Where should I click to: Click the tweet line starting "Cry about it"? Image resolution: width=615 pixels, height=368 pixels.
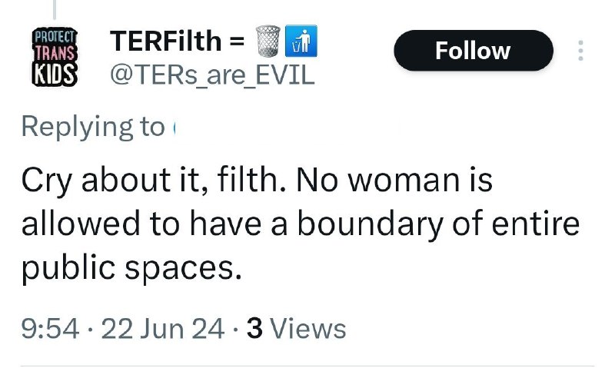(256, 181)
